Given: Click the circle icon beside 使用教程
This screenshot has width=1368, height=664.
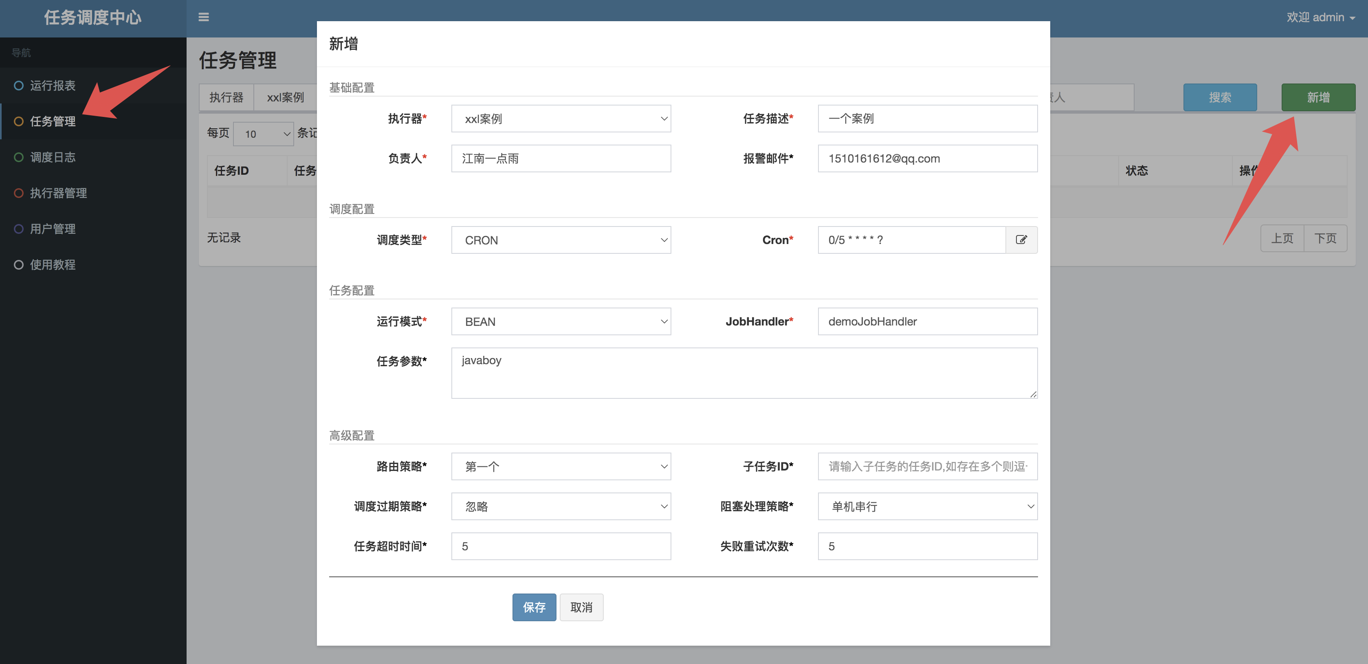Looking at the screenshot, I should [19, 264].
